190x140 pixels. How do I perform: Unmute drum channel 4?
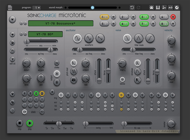pyautogui.click(x=173, y=17)
